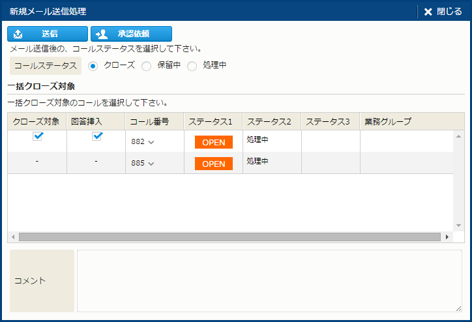Click the X icon beside 閉じる
This screenshot has height=322, width=472.
coord(428,12)
